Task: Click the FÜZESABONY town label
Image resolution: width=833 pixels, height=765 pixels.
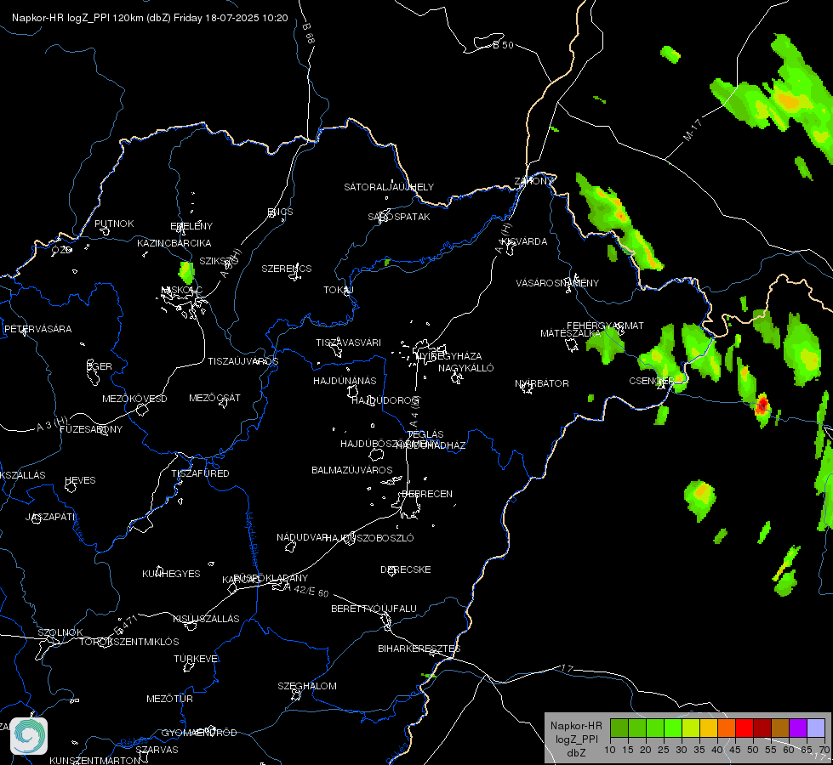Action: (x=91, y=429)
